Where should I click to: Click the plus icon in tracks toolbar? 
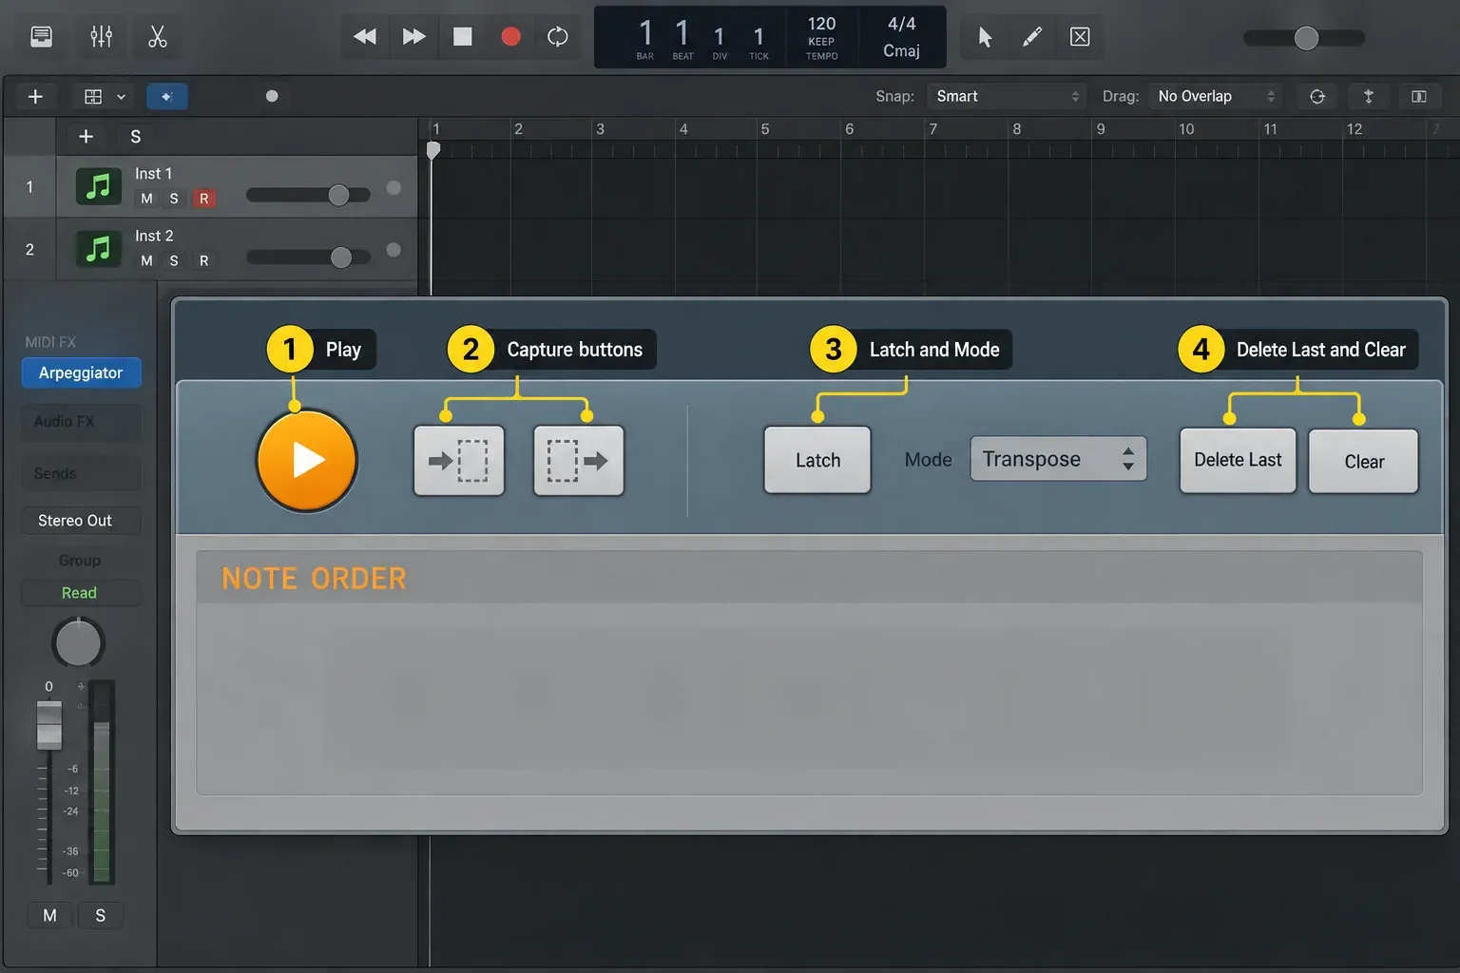click(35, 97)
